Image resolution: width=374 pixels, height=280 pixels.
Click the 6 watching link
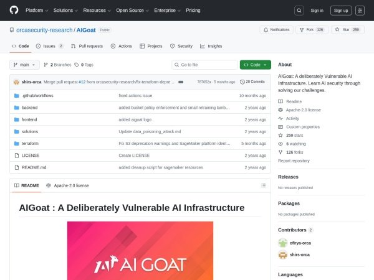pos(292,144)
